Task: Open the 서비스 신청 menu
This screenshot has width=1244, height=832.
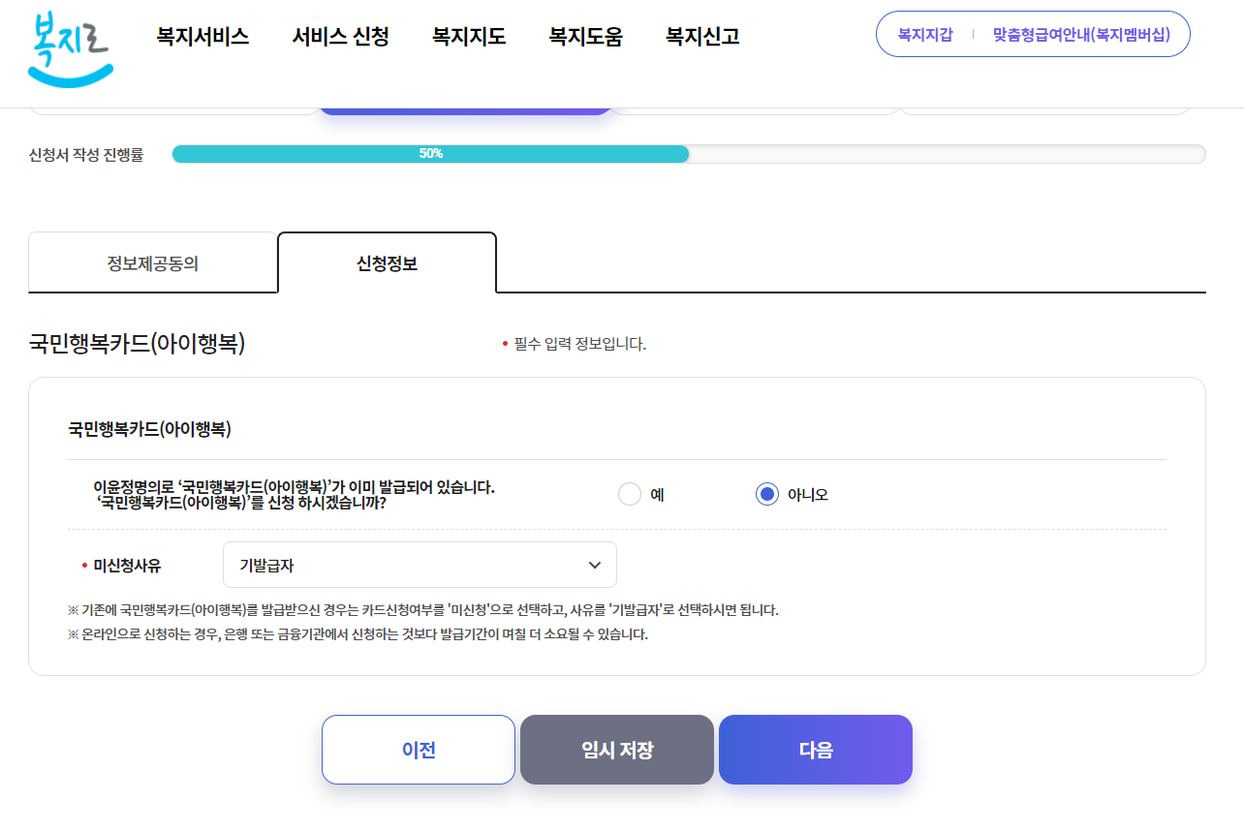Action: 341,37
